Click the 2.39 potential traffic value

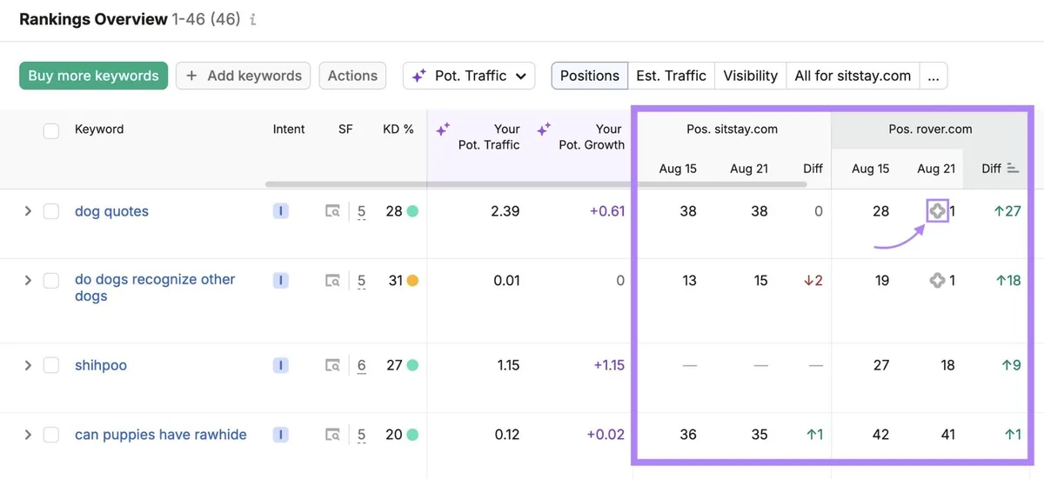[505, 211]
